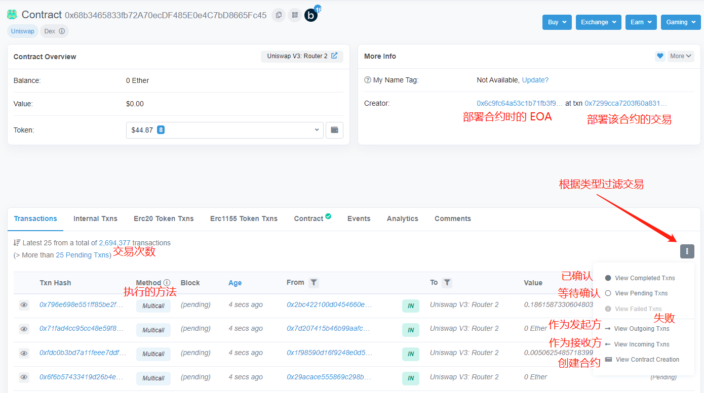
Task: Switch to the Internal Txns tab
Action: tap(95, 219)
